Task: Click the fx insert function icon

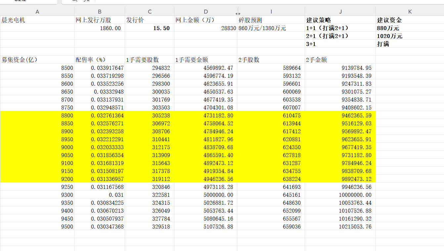Action: (86, 1)
